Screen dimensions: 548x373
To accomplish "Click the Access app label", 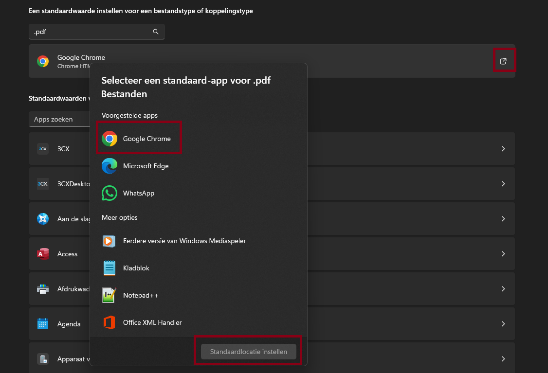I will pyautogui.click(x=68, y=254).
